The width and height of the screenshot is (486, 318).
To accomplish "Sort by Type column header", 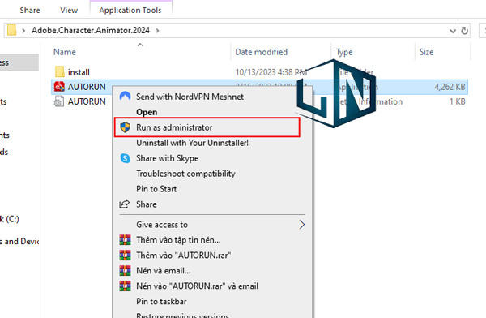I will coord(344,52).
